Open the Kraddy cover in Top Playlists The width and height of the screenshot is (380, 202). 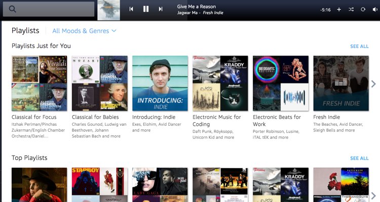281,185
